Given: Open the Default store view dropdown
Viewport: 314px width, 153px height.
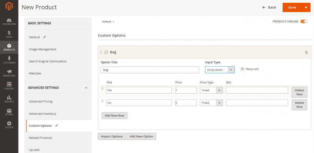Looking at the screenshot, I should 108,22.
